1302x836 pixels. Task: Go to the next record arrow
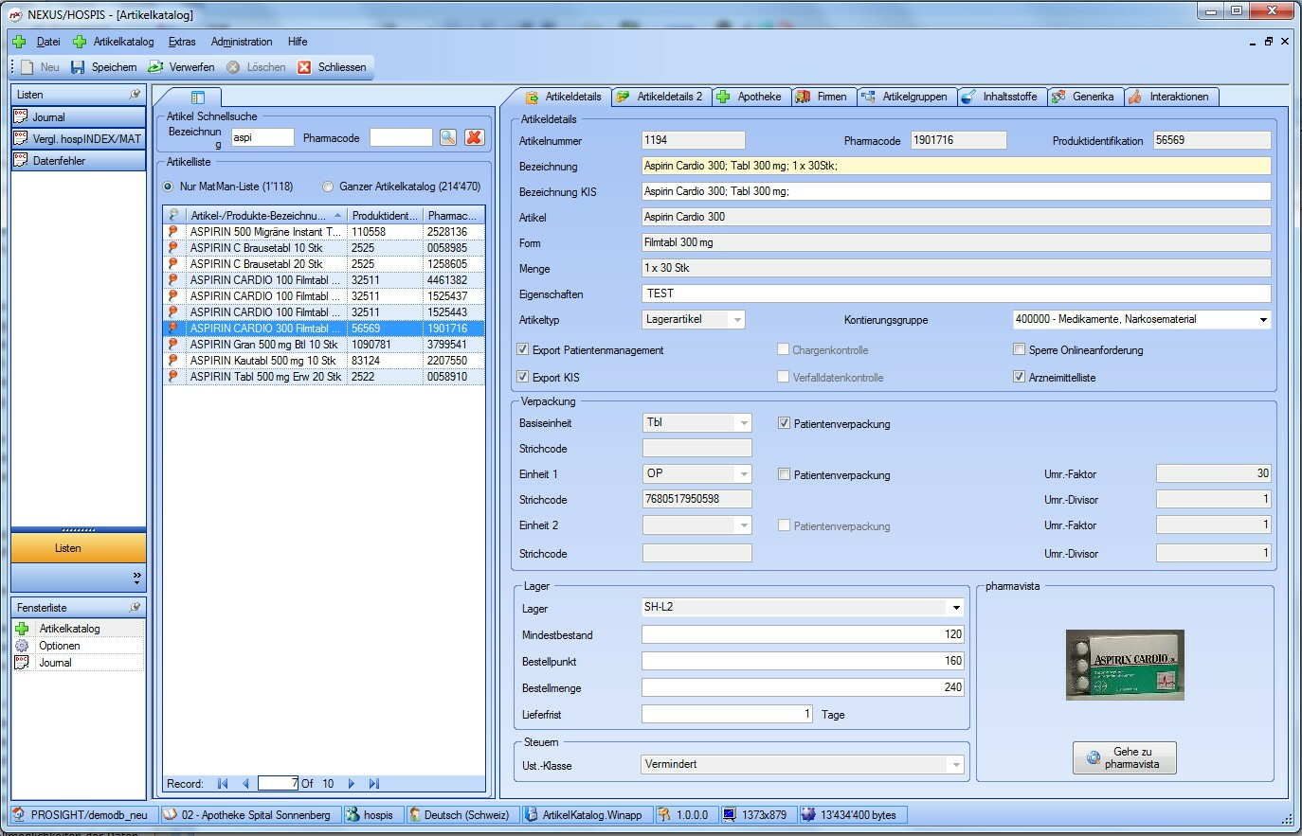pos(352,784)
